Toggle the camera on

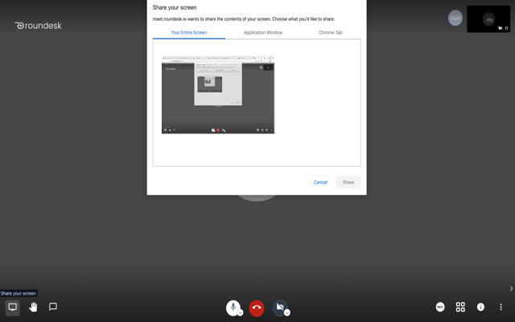tap(280, 308)
